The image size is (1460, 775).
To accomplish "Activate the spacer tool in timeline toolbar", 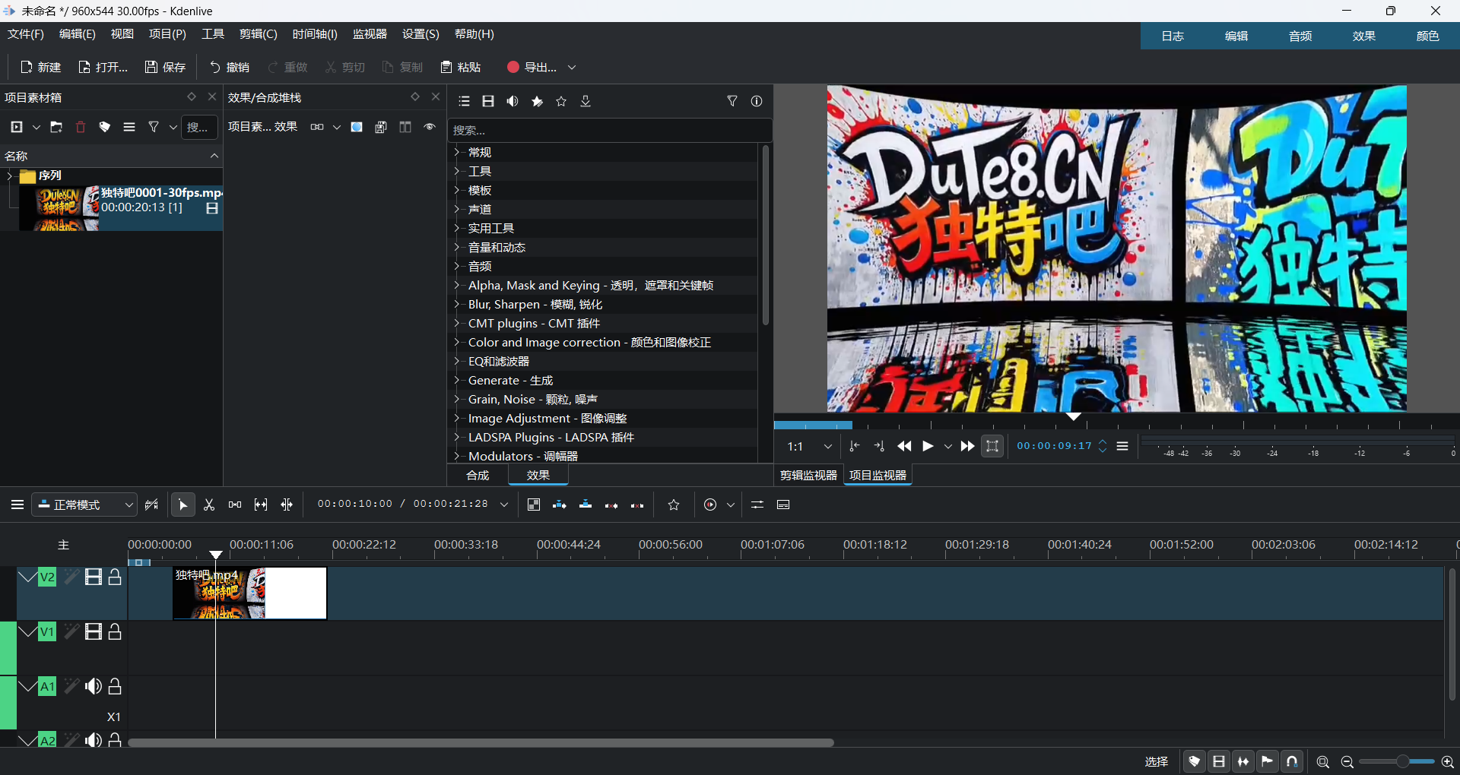I will (x=235, y=505).
